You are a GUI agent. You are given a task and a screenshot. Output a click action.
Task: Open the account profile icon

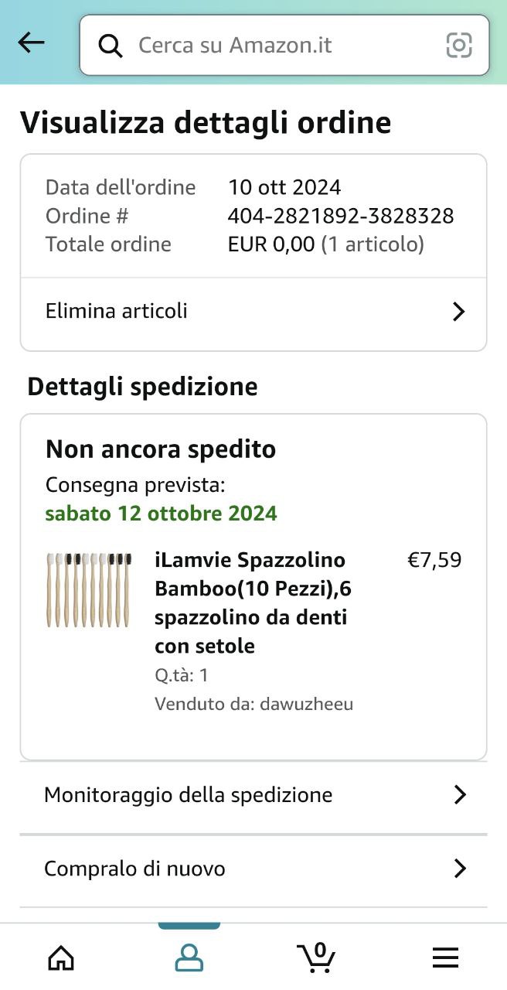(x=189, y=958)
